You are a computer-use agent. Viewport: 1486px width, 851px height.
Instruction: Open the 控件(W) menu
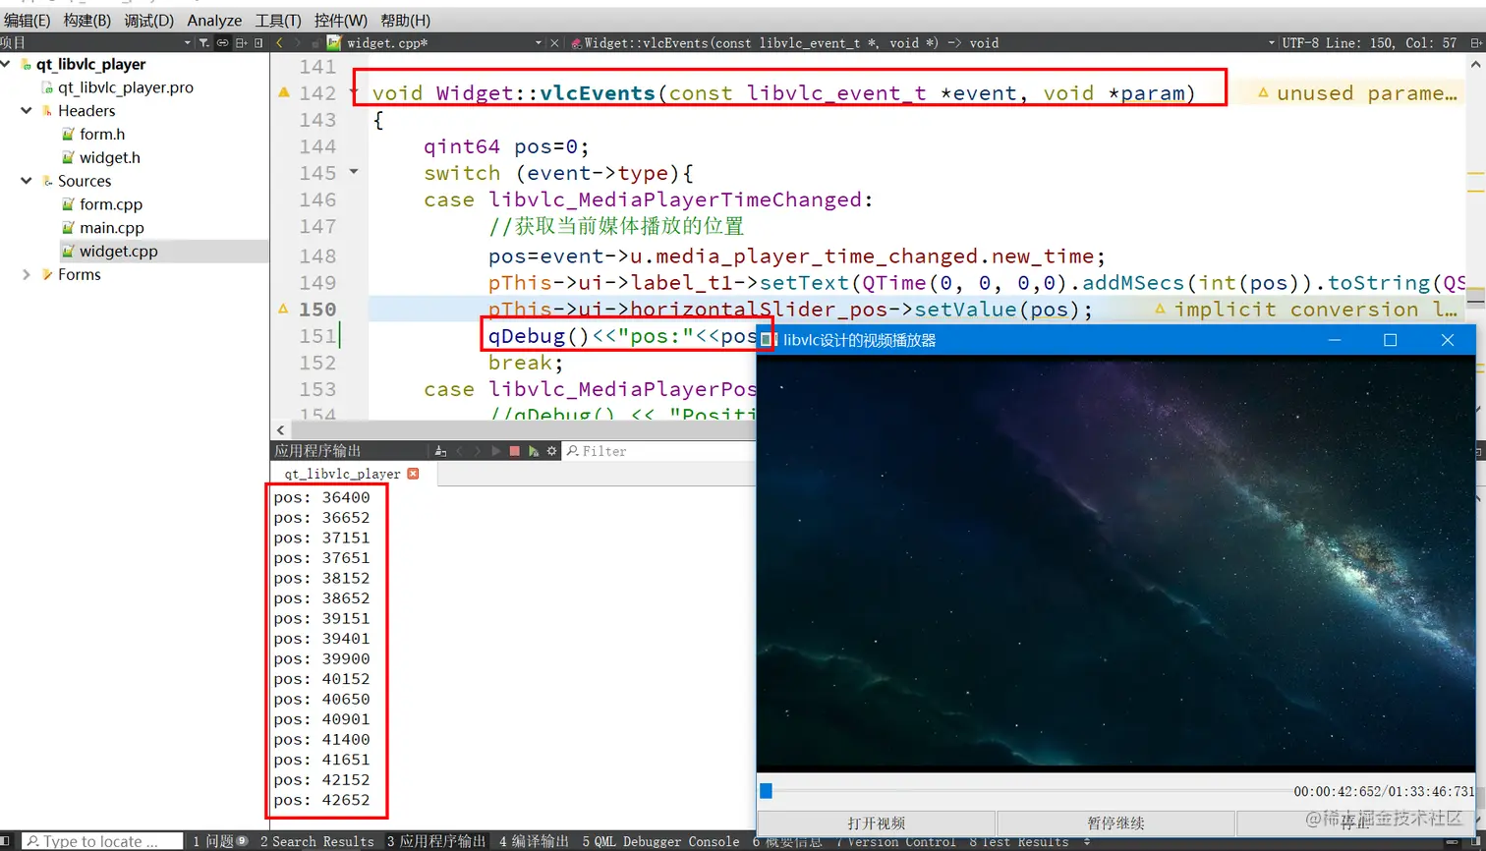[341, 20]
